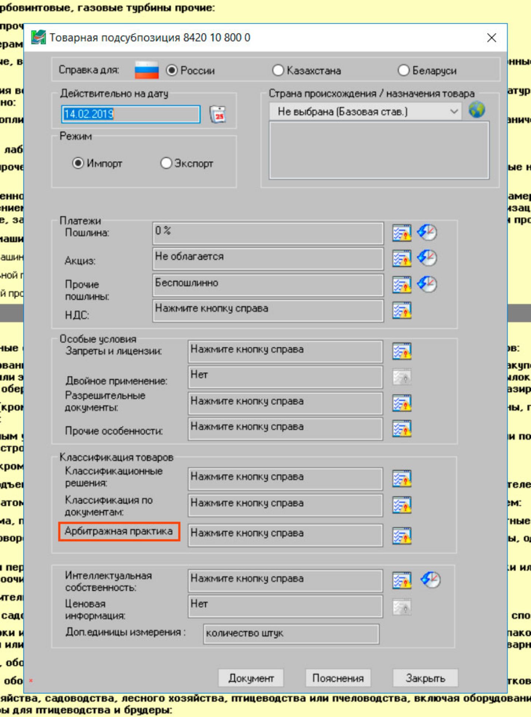
Task: Click the empty country details box
Action: click(379, 151)
